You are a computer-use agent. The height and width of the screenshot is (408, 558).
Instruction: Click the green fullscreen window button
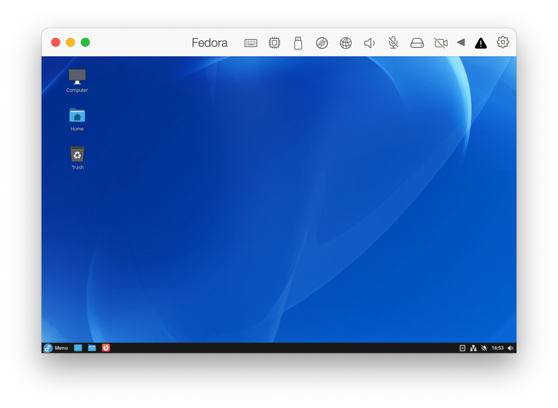tap(85, 42)
